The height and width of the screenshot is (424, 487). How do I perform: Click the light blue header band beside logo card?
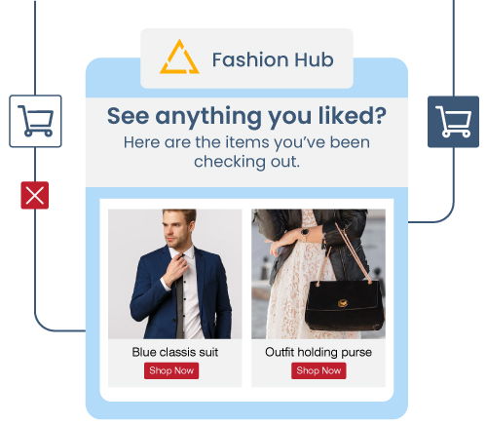(x=113, y=78)
